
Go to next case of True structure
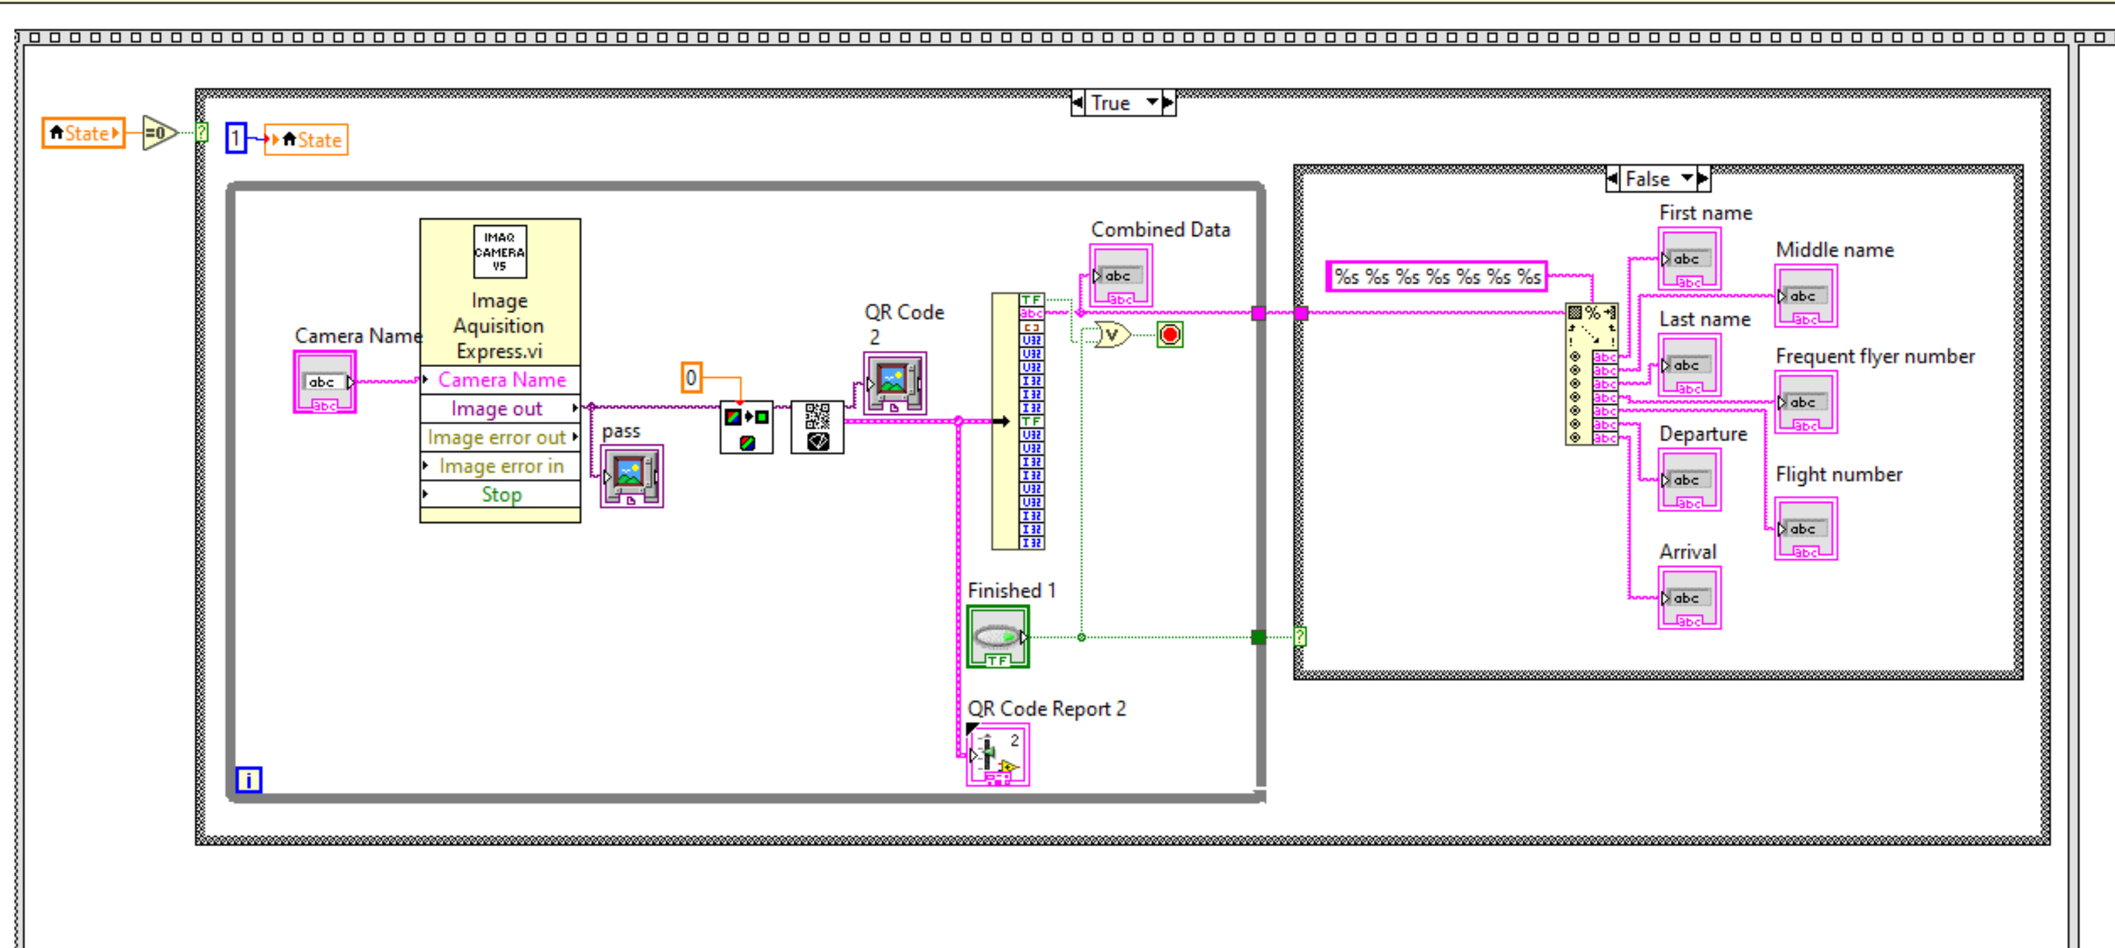coord(1169,103)
